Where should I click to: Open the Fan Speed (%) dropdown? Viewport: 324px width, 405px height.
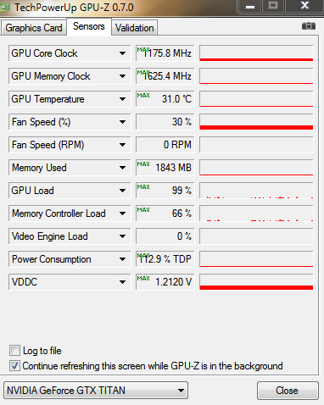coord(122,122)
